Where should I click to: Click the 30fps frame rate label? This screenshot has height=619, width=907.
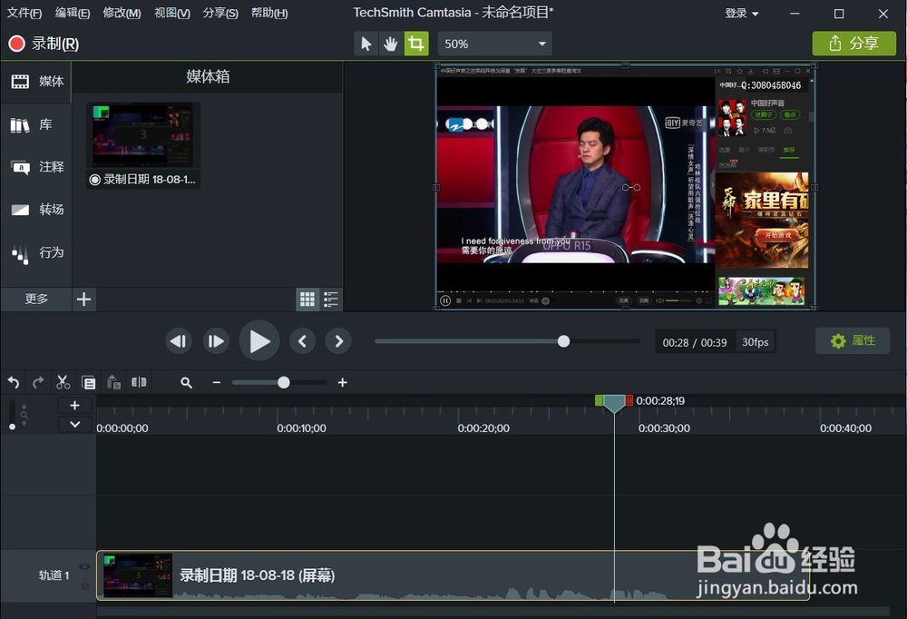(756, 342)
